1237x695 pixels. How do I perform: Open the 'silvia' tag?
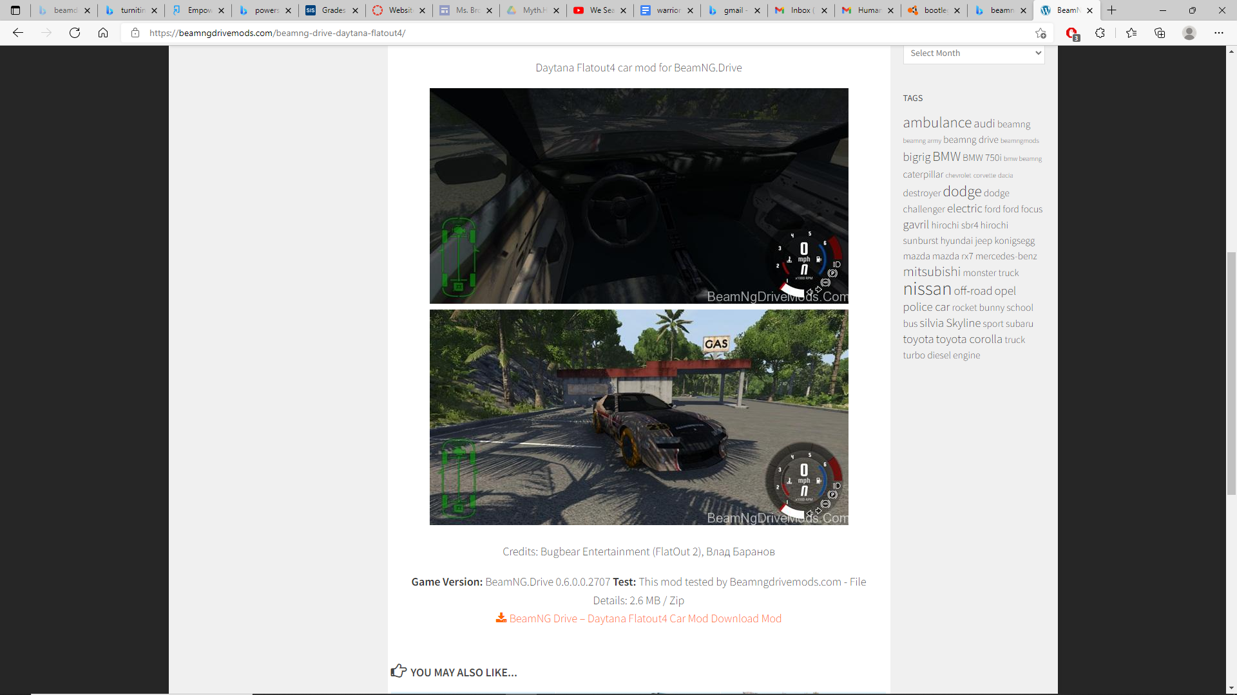932,323
